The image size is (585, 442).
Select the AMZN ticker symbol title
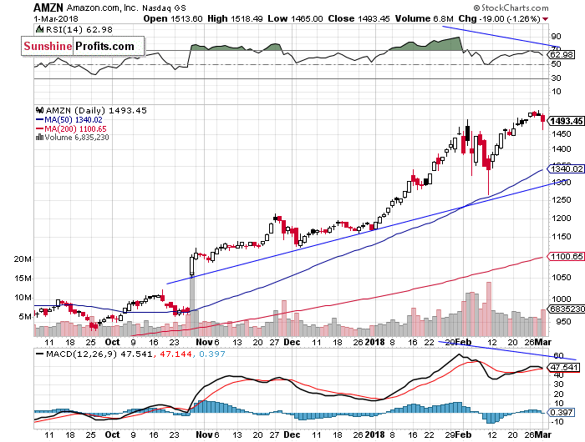(48, 8)
